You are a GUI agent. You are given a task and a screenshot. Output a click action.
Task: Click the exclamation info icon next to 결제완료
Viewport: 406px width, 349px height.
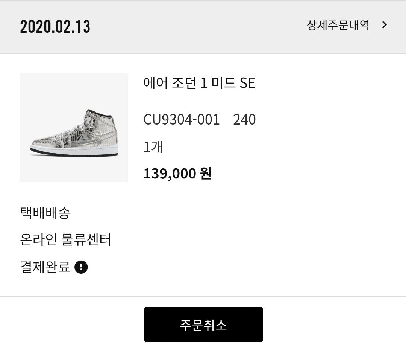[81, 267]
